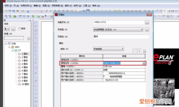Viewport: 179px width, 107px height.
Task: Click the green checkmark toolbar icon
Action: click(38, 16)
